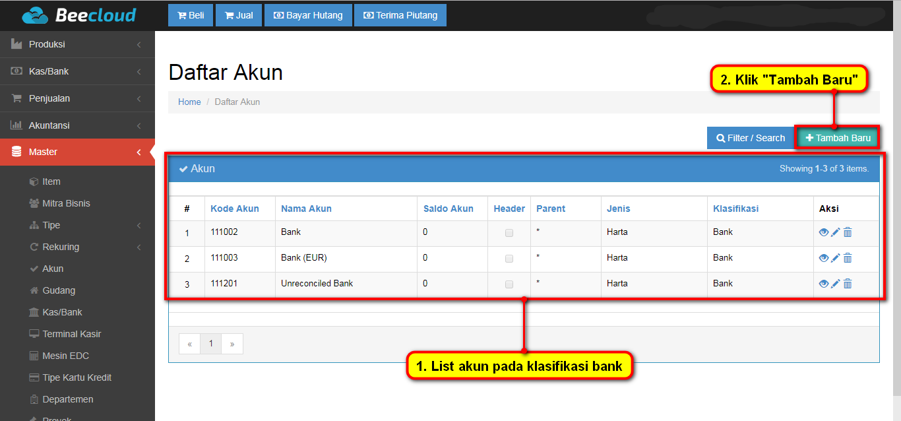Screen dimensions: 901x421
Task: Go to next page using » pagination arrow
Action: 232,344
